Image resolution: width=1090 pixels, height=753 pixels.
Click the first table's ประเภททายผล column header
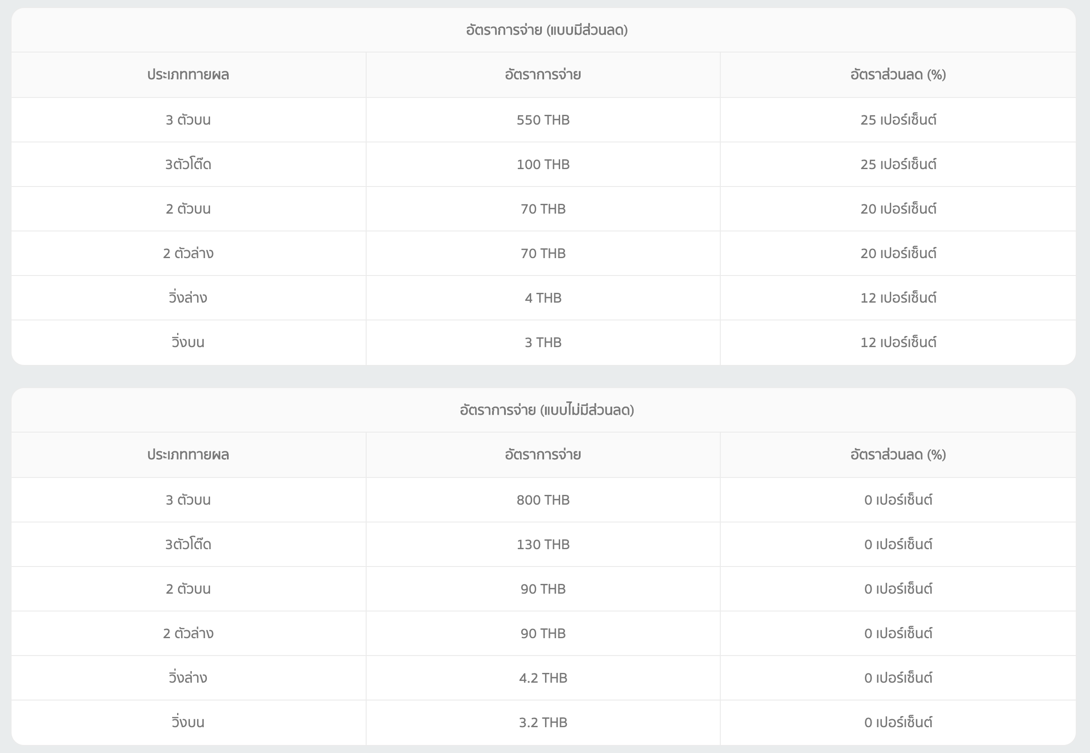click(188, 75)
